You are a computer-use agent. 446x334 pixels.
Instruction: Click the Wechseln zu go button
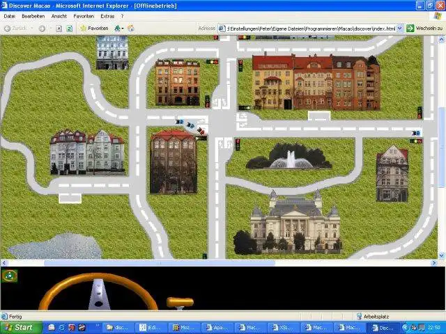click(424, 29)
